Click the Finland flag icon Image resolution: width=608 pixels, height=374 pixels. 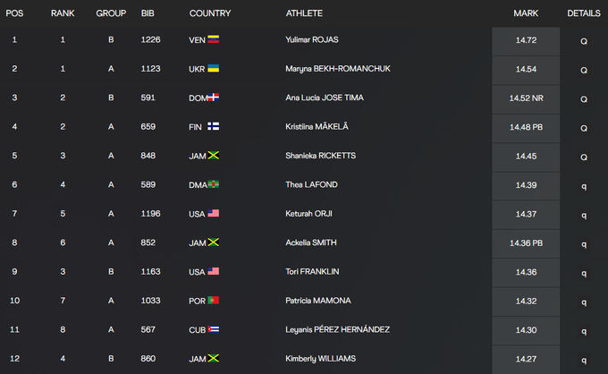coord(214,127)
